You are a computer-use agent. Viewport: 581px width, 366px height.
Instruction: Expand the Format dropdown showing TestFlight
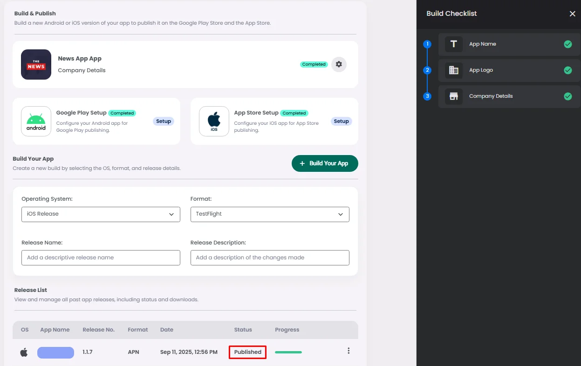click(x=269, y=214)
